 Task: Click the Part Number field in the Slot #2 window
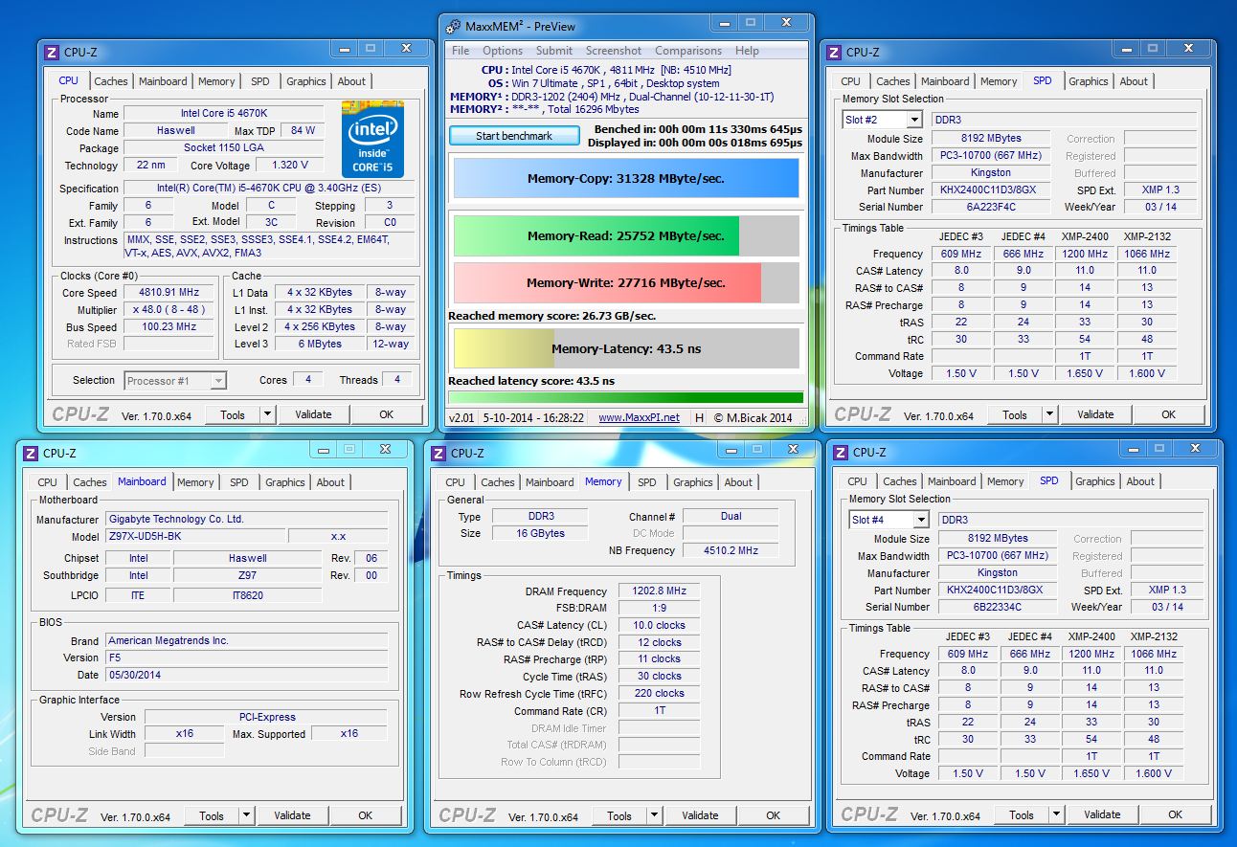click(x=991, y=189)
